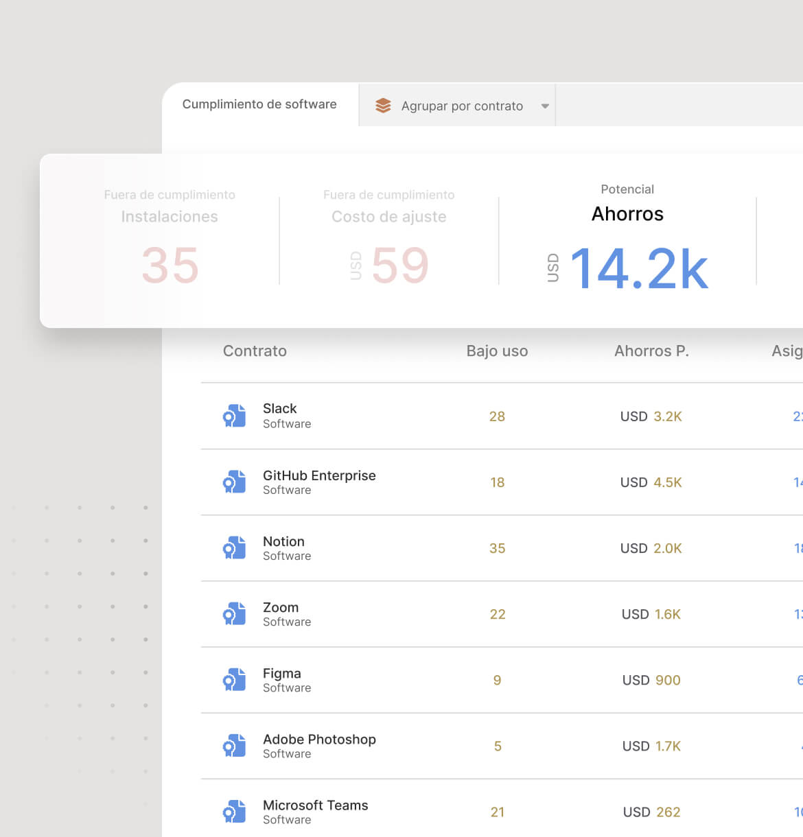Select the Potencial Ahorros 14.2k summary value

pos(639,268)
